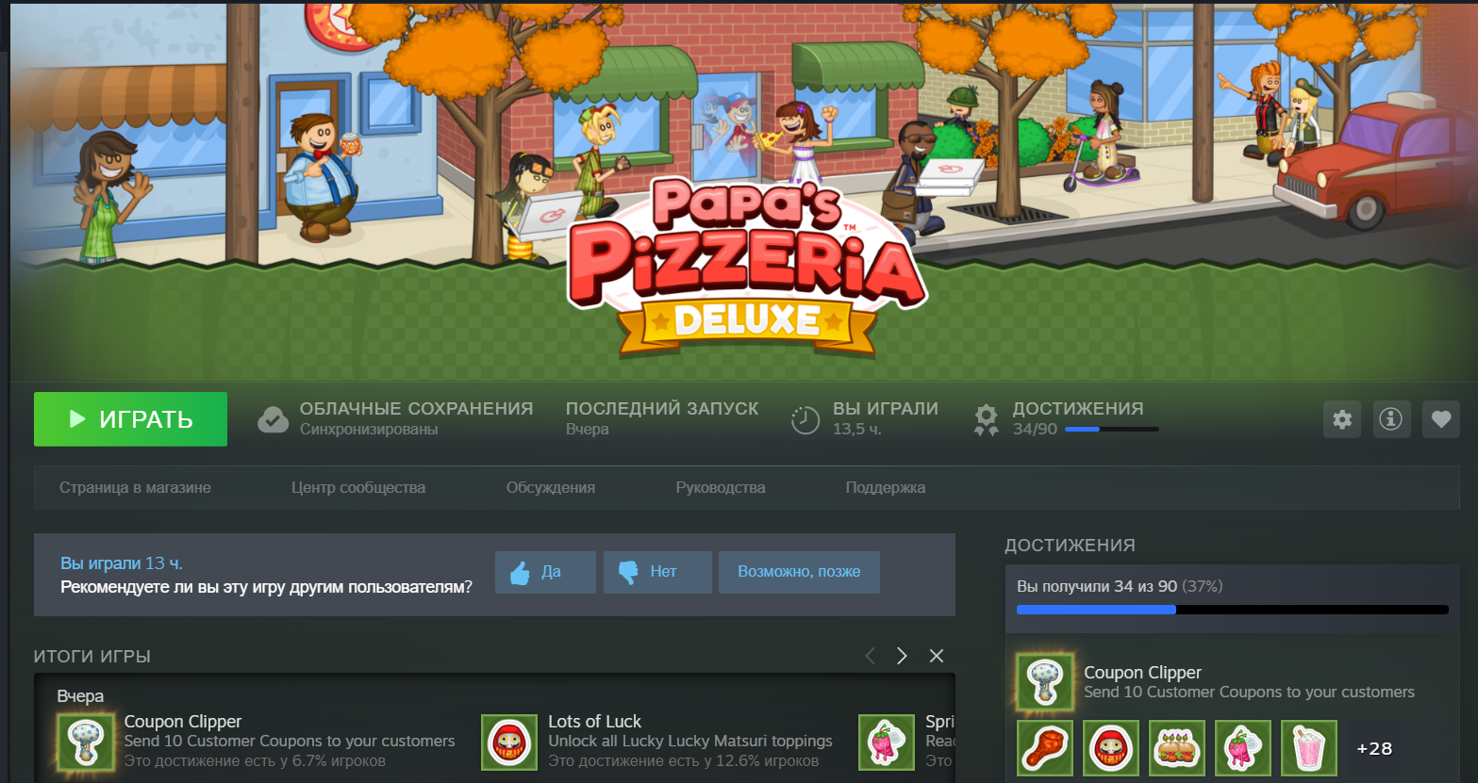Screen dimensions: 1478x783
Task: Click the Вы получили 34 из 90 text
Action: click(1097, 586)
